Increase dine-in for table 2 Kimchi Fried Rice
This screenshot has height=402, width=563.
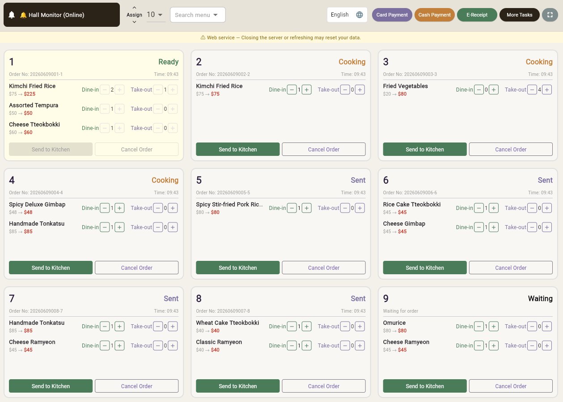(x=307, y=90)
